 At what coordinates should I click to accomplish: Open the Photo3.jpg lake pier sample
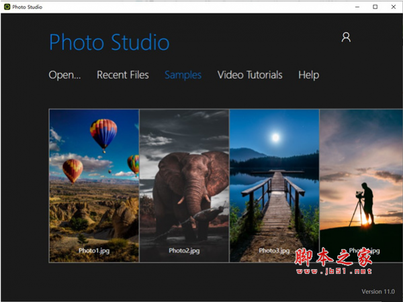coord(275,186)
